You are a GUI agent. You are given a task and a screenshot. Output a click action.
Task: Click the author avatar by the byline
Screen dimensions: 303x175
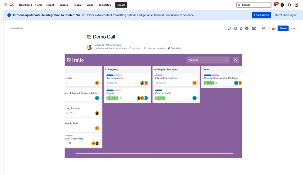pyautogui.click(x=90, y=47)
